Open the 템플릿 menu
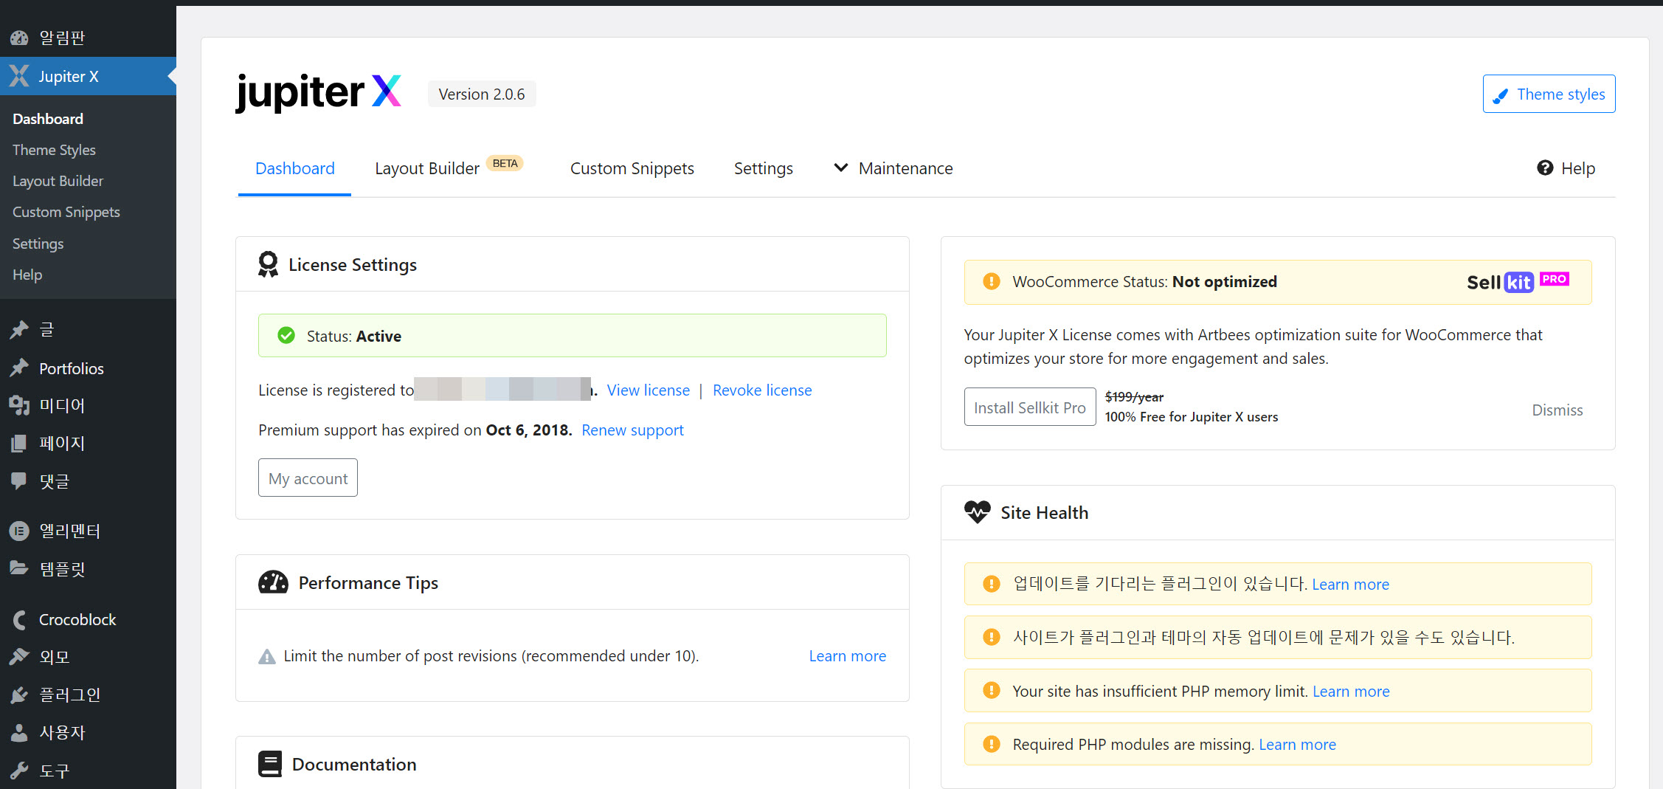1663x789 pixels. coord(63,568)
